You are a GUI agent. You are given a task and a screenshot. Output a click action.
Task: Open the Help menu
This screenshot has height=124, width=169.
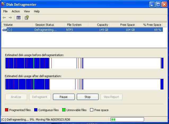pyautogui.click(x=37, y=11)
